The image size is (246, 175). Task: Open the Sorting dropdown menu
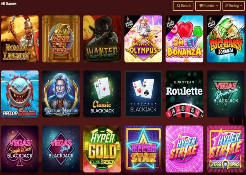point(233,6)
